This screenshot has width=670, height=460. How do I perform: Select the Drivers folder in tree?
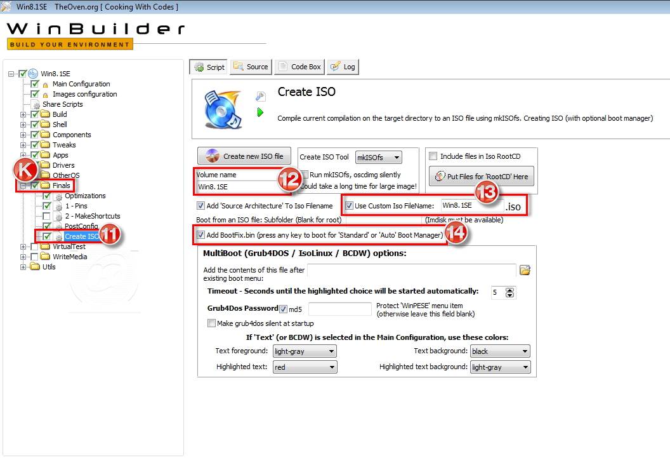[x=63, y=165]
